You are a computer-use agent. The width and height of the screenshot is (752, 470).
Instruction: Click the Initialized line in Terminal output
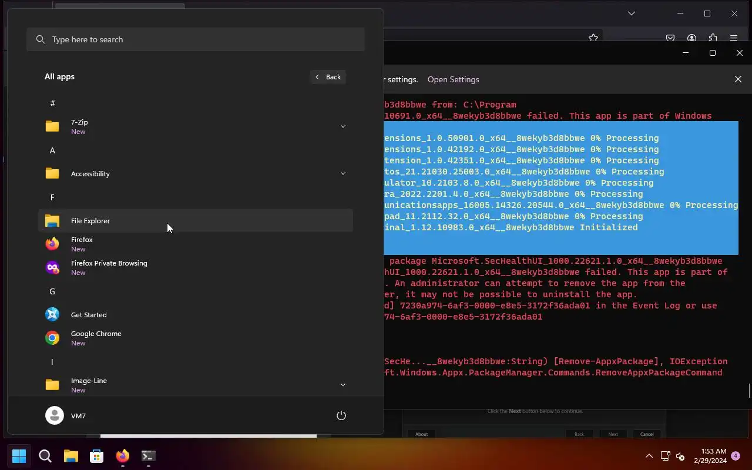pos(511,227)
